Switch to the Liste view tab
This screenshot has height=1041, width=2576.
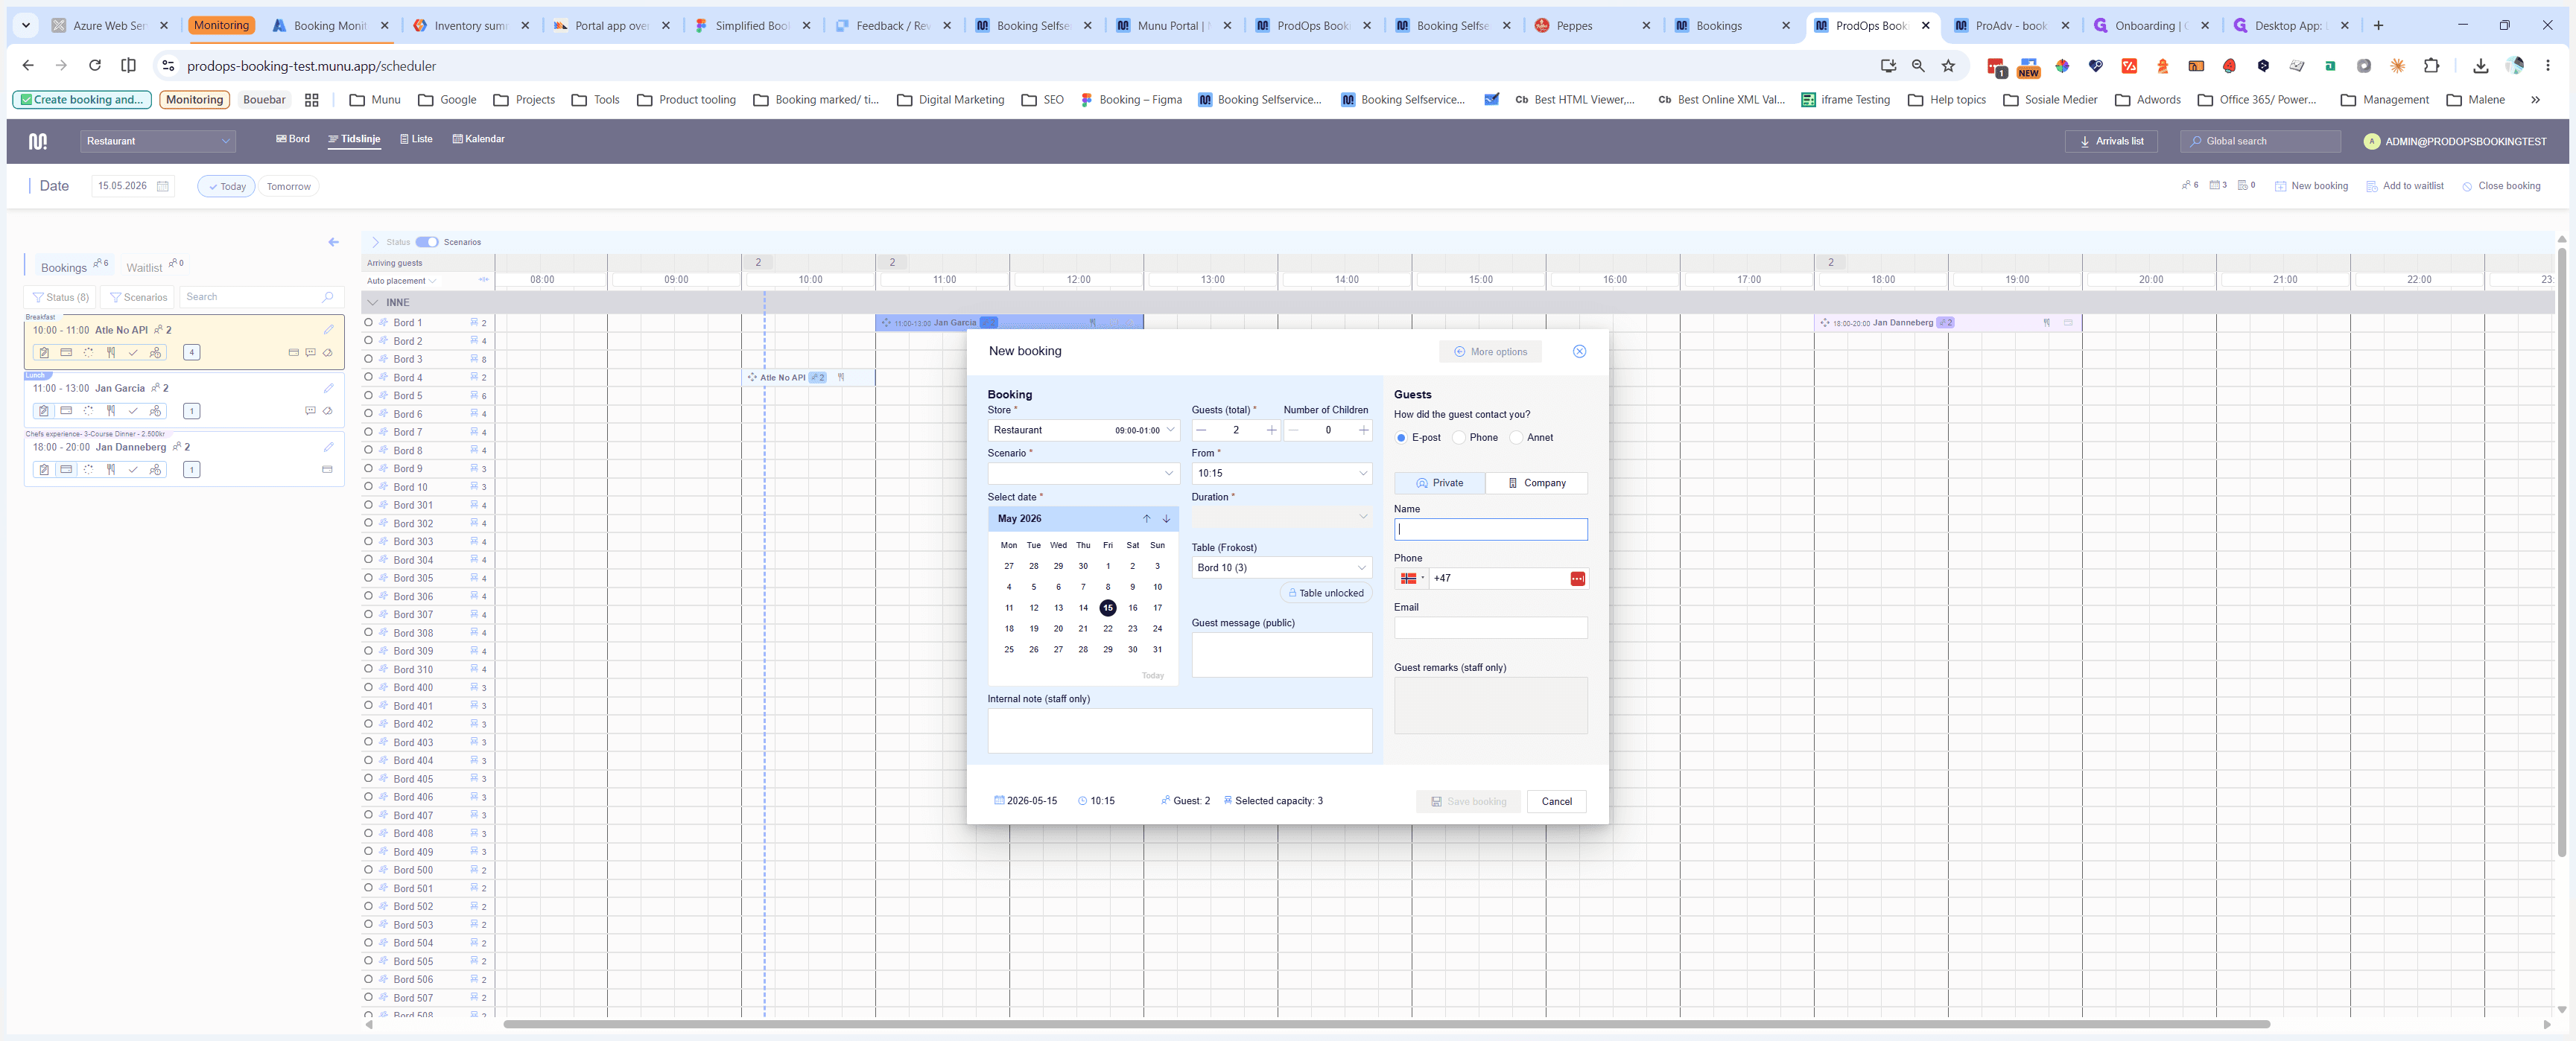click(416, 139)
